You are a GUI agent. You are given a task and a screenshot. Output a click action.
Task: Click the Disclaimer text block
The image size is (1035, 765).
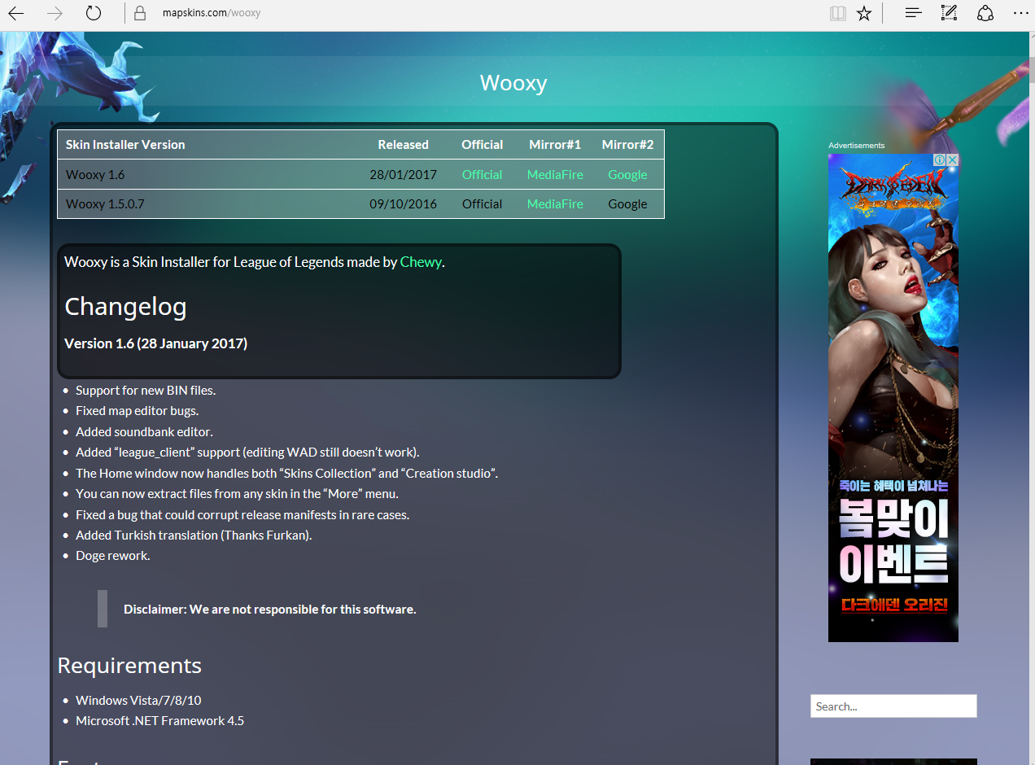point(269,609)
